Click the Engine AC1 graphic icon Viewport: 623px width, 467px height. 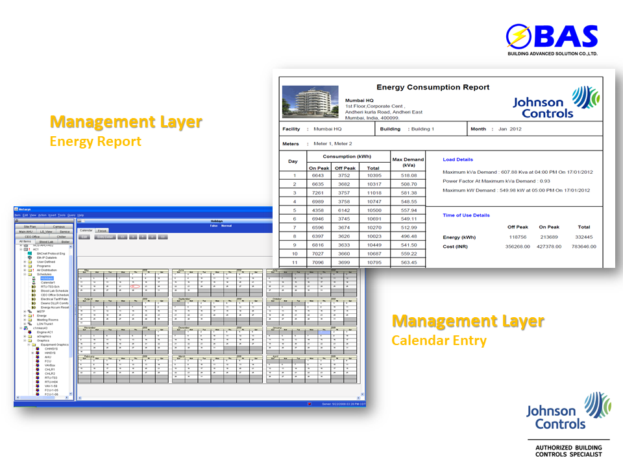point(30,332)
